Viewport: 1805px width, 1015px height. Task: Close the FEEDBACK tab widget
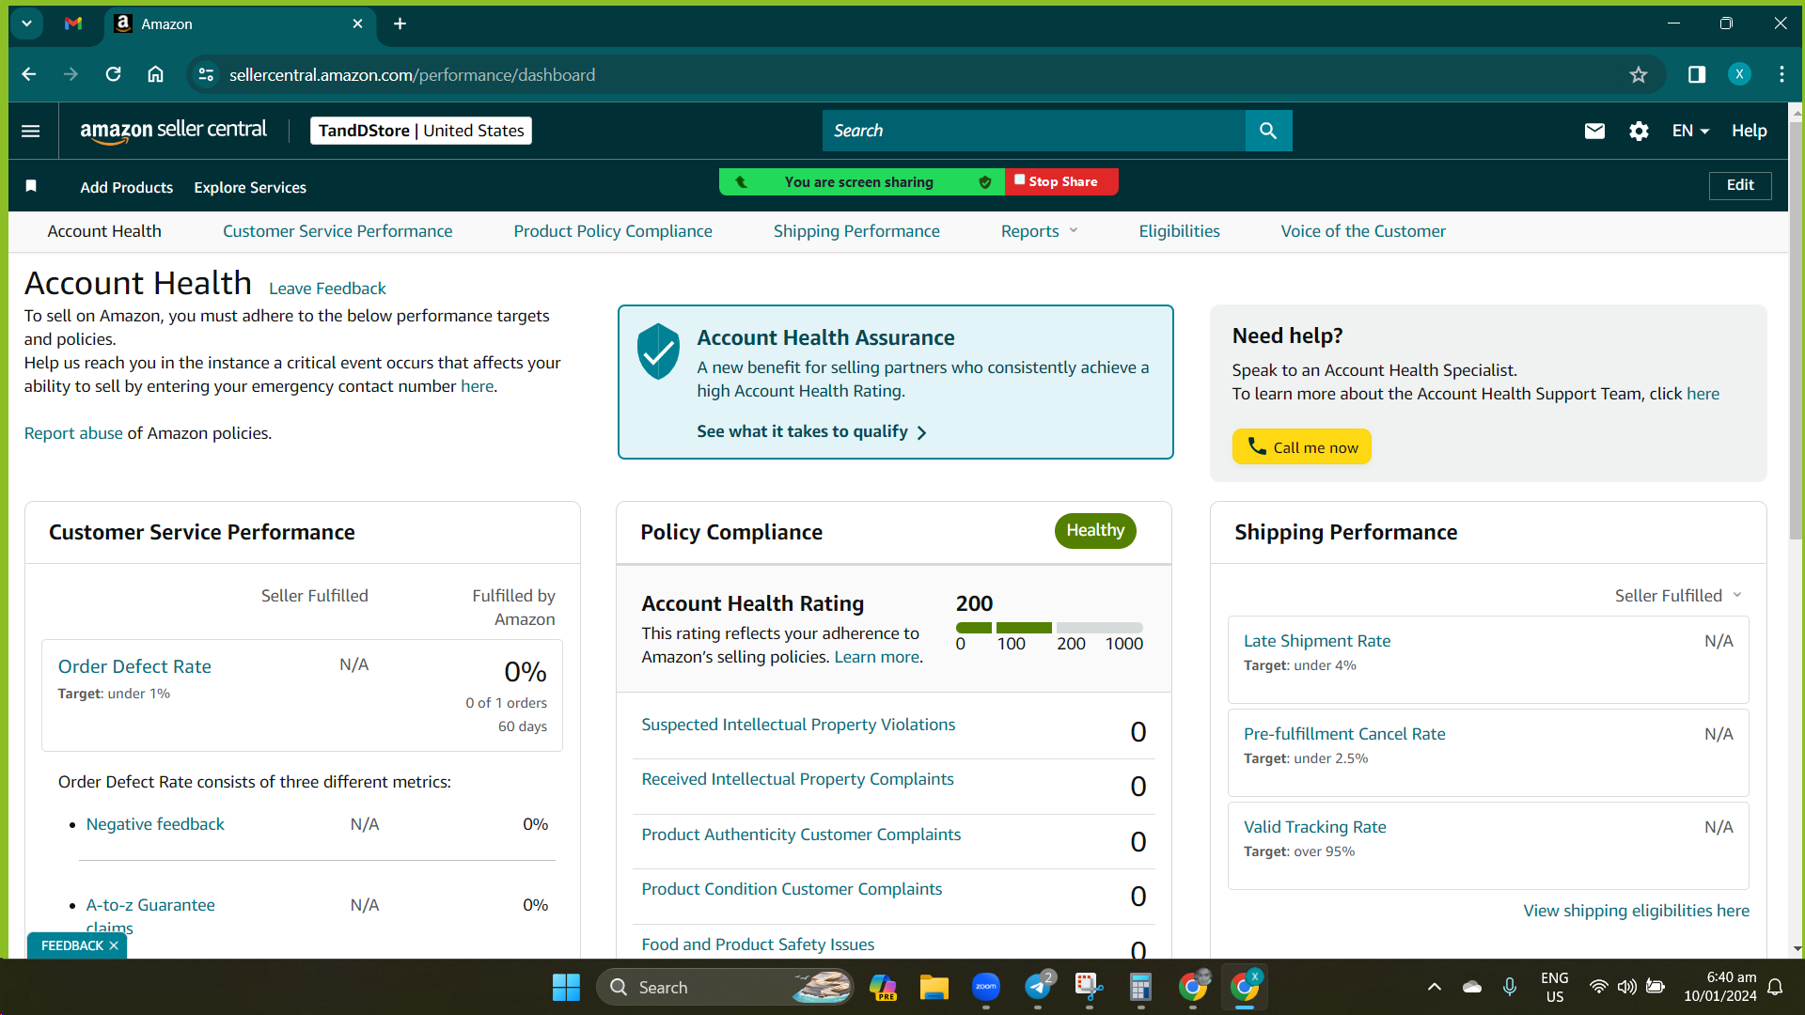tap(114, 945)
